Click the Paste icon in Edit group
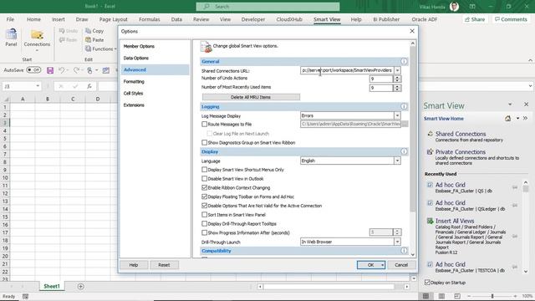This screenshot has width=535, height=301. [x=89, y=39]
